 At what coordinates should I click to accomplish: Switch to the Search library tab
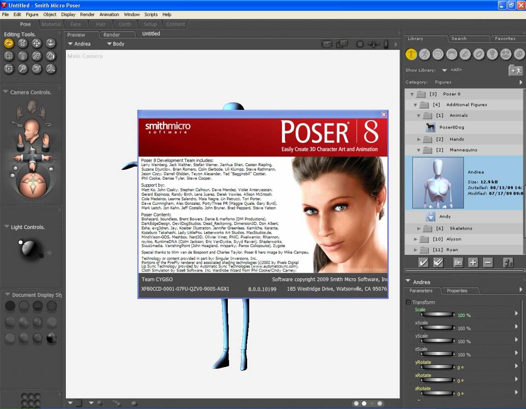(x=468, y=39)
